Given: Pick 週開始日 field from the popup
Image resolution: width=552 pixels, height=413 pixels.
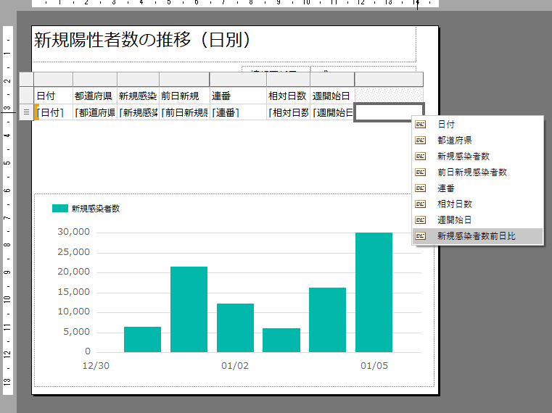Looking at the screenshot, I should (454, 220).
